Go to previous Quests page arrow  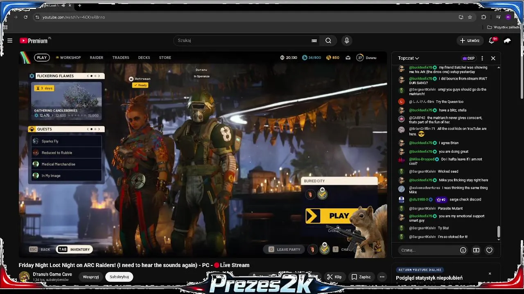pyautogui.click(x=88, y=129)
